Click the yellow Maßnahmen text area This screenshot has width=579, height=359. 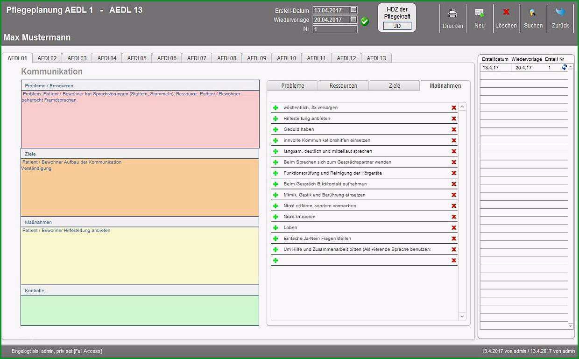pyautogui.click(x=140, y=255)
